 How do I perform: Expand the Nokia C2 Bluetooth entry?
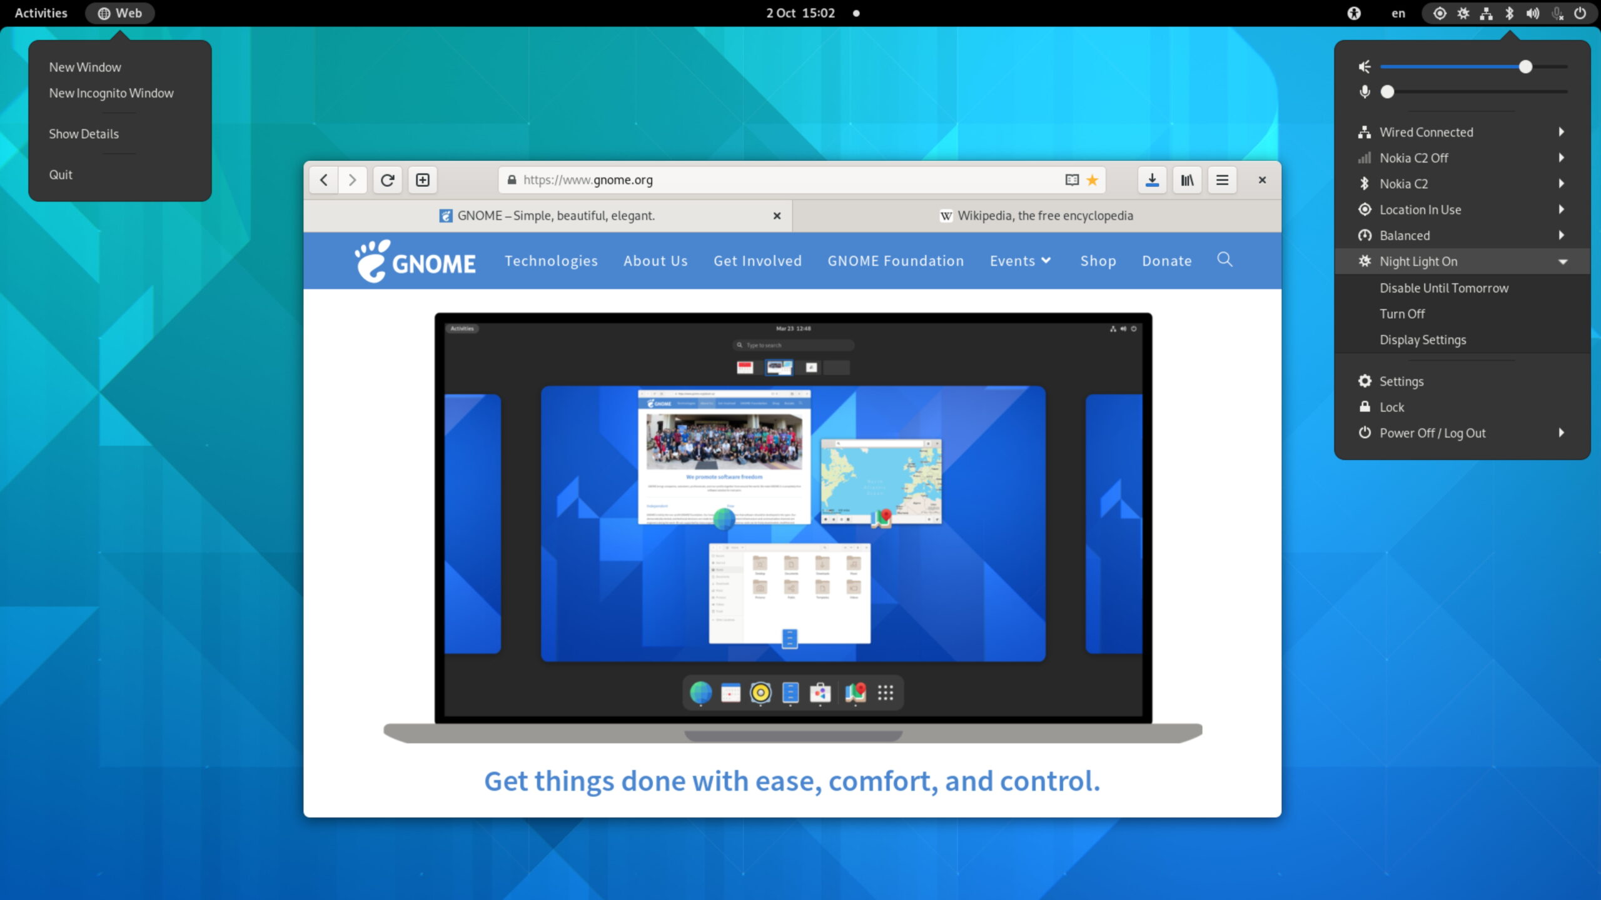tap(1462, 184)
